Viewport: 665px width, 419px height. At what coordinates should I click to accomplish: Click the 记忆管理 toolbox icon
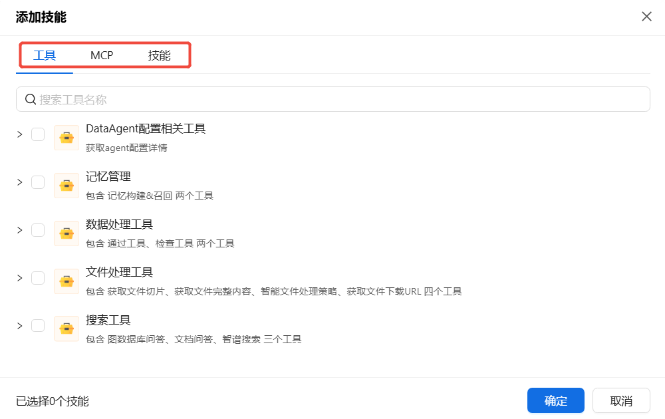(66, 186)
